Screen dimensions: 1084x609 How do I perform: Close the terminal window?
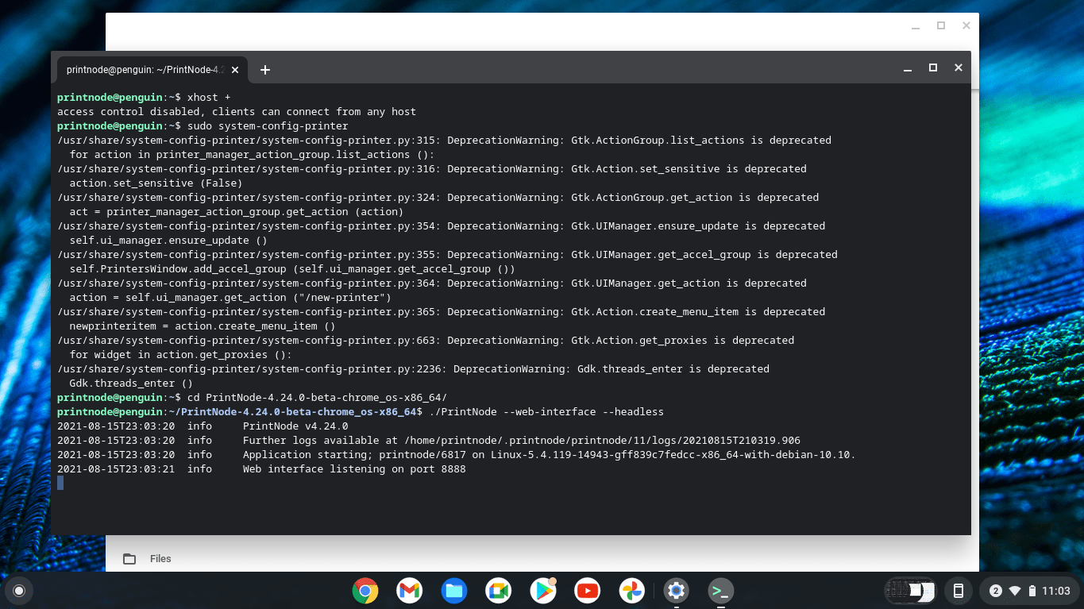(959, 68)
